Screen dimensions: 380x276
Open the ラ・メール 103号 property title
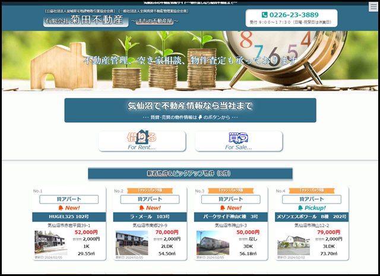(150, 217)
